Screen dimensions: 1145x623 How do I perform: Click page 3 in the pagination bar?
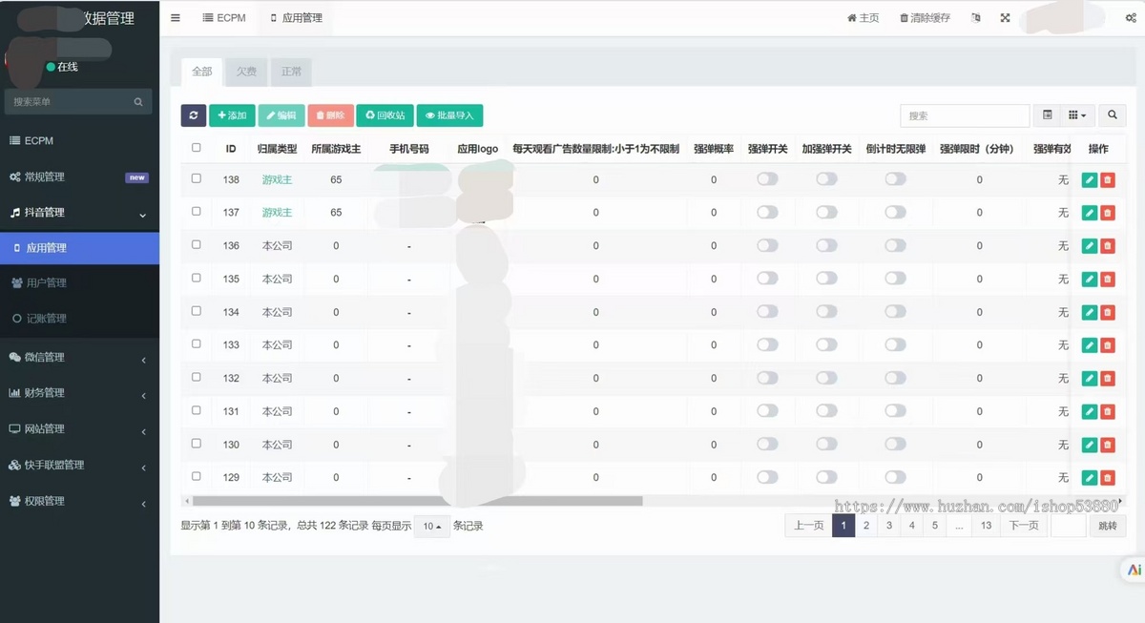[x=888, y=525]
